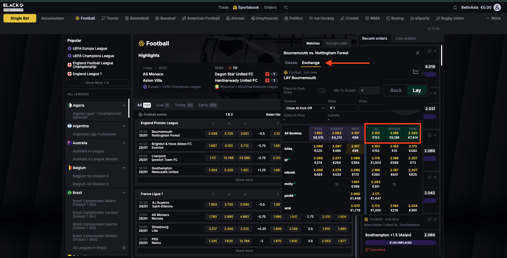507x258 pixels.
Task: Select the Horses sport icon
Action: click(x=228, y=18)
